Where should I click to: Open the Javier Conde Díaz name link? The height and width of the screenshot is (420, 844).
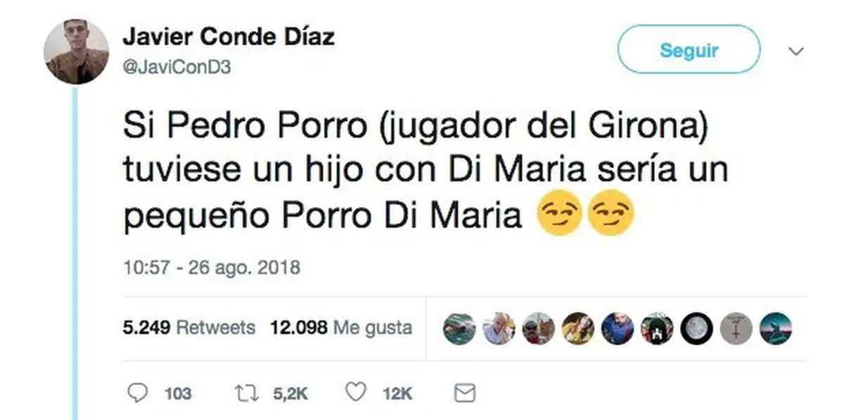[x=229, y=37]
